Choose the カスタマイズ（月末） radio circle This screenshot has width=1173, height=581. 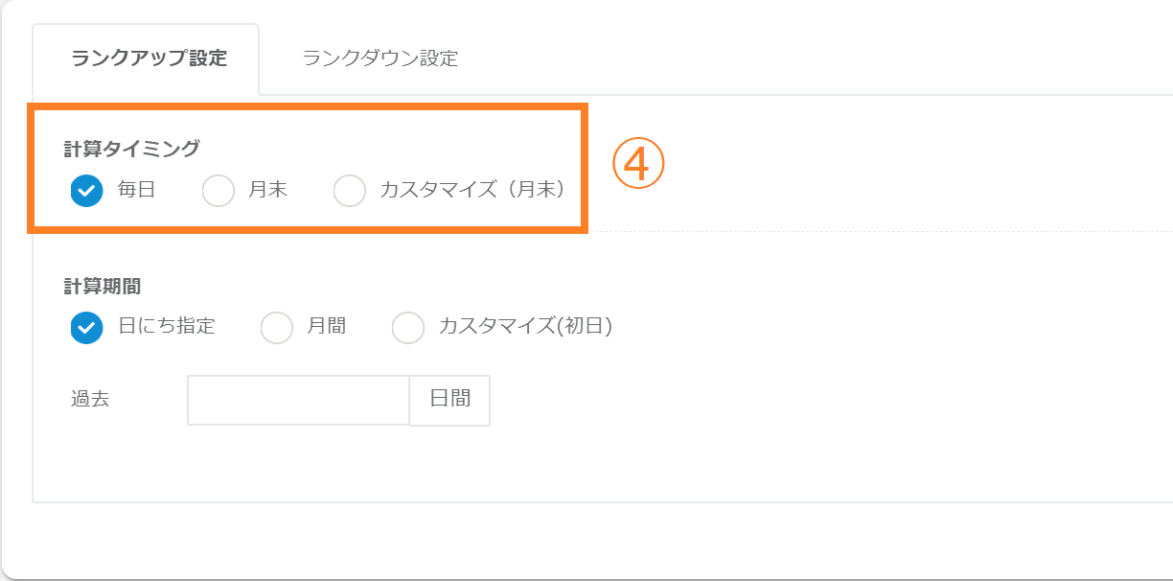pyautogui.click(x=349, y=191)
